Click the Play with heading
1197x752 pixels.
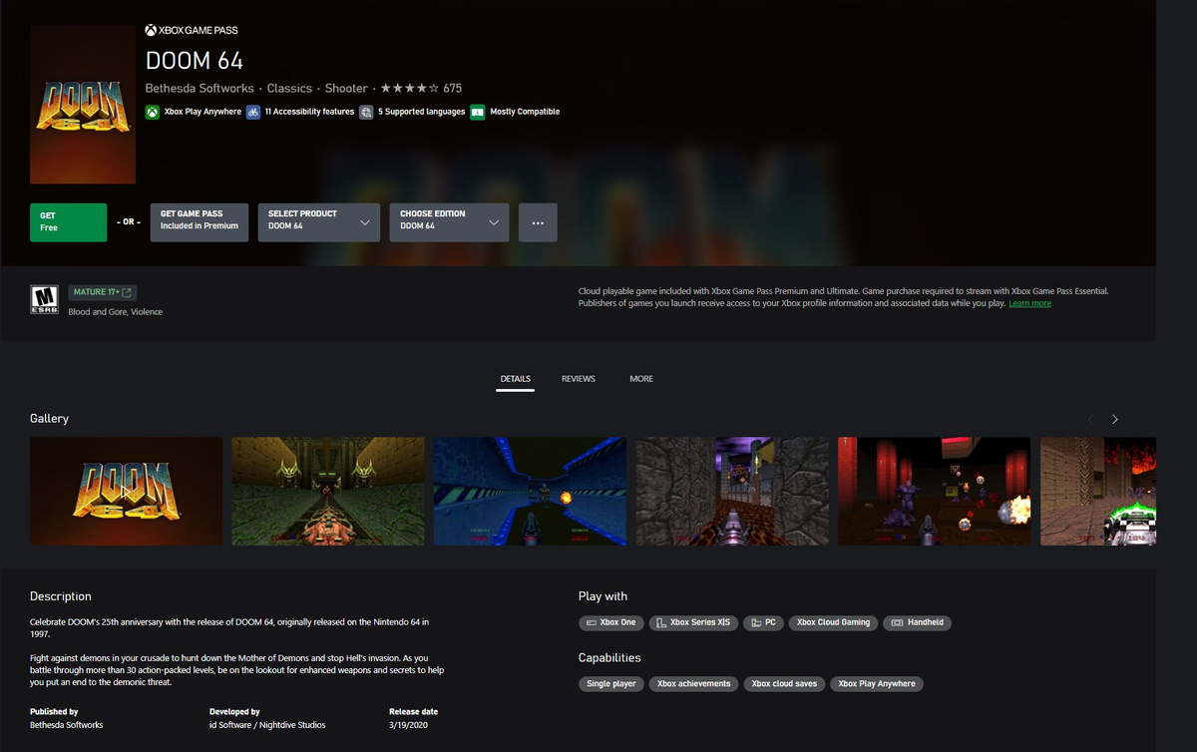coord(602,596)
